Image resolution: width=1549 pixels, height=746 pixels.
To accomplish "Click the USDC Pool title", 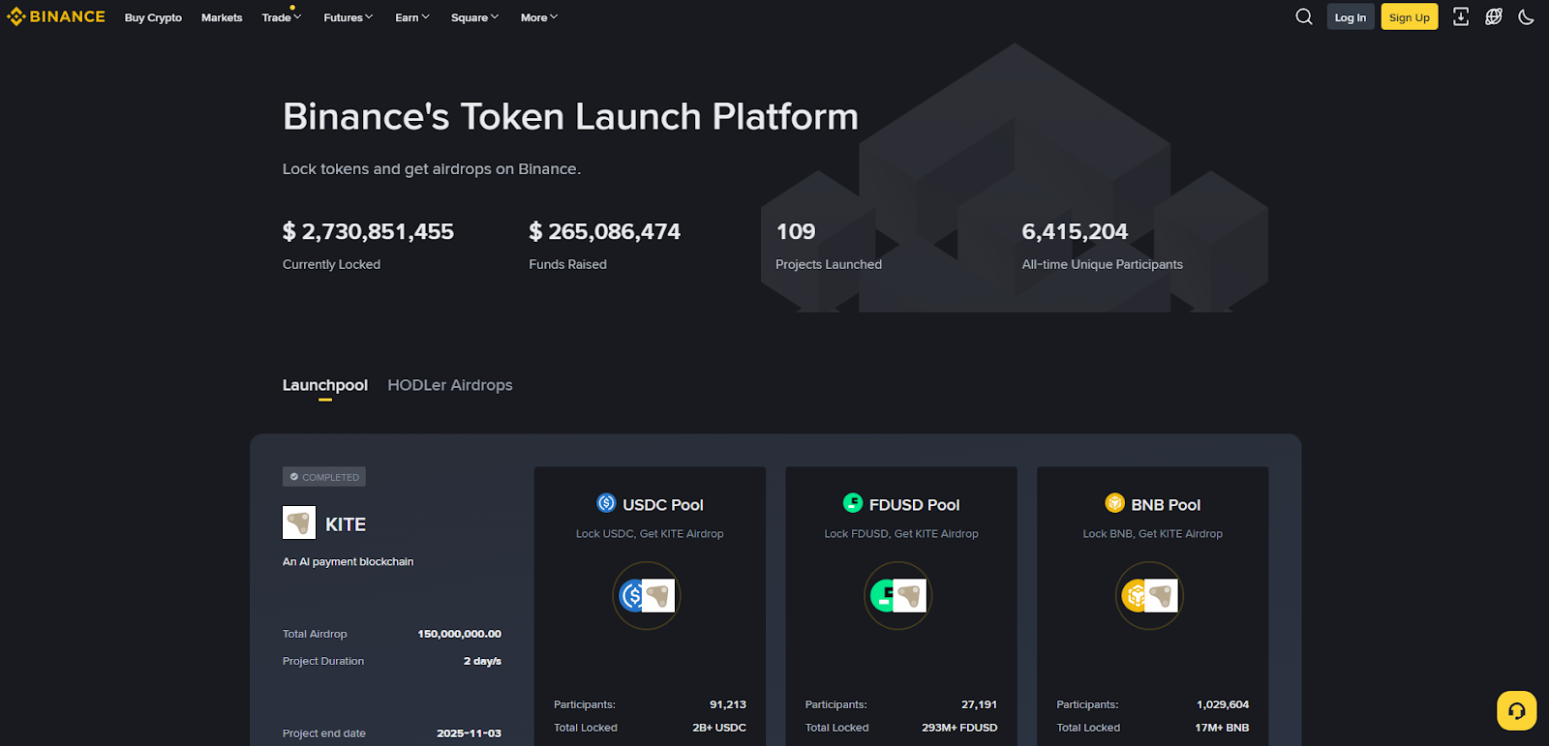I will pyautogui.click(x=663, y=505).
